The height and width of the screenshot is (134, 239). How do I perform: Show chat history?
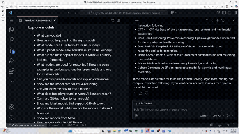[223, 20]
